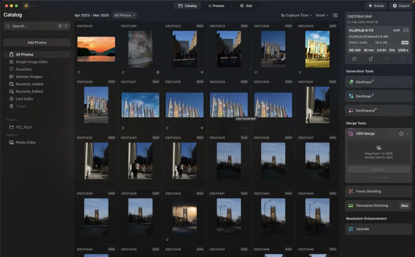
Task: Favorite DSCF2641.RAF with the heart icon
Action: click(x=355, y=59)
